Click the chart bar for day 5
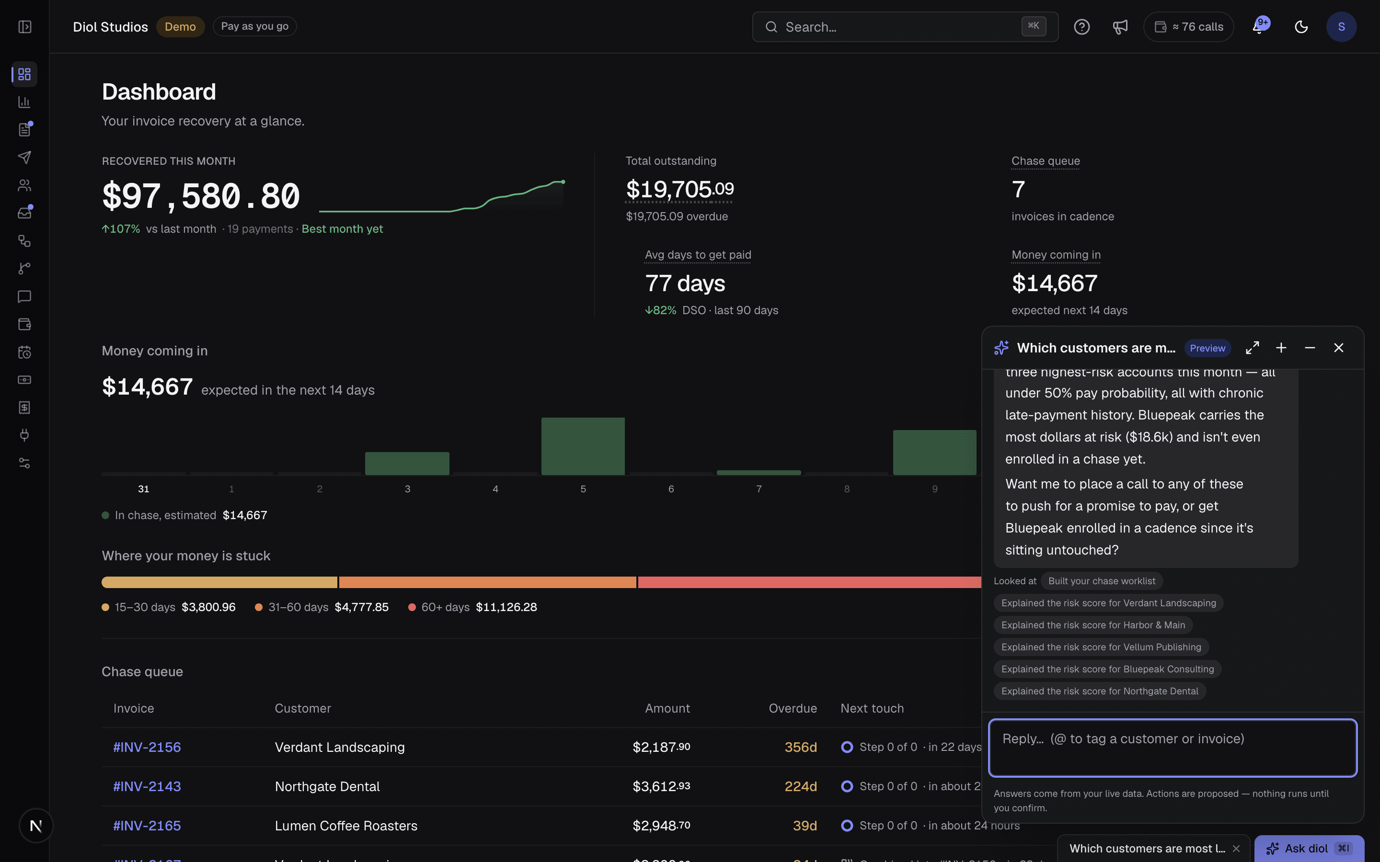 click(583, 446)
